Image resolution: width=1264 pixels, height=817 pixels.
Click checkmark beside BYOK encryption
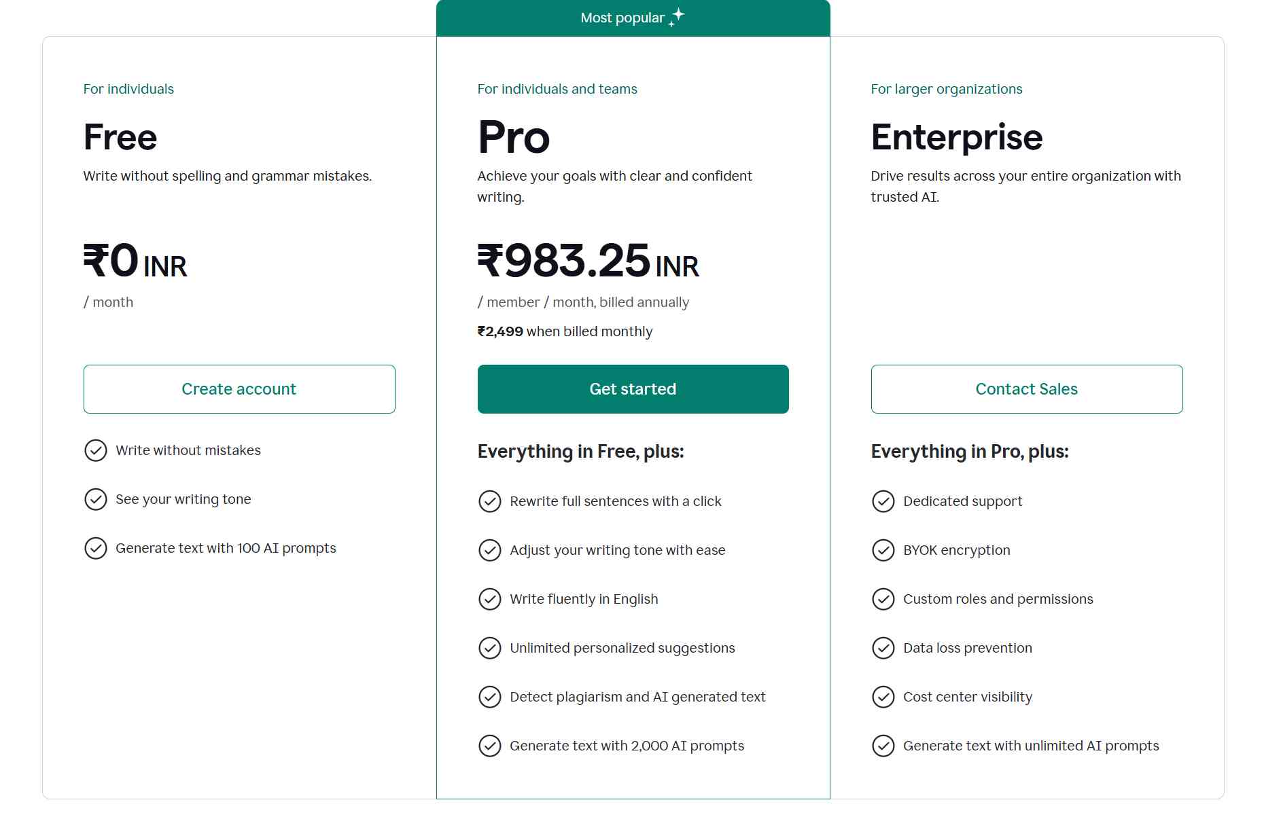[883, 550]
